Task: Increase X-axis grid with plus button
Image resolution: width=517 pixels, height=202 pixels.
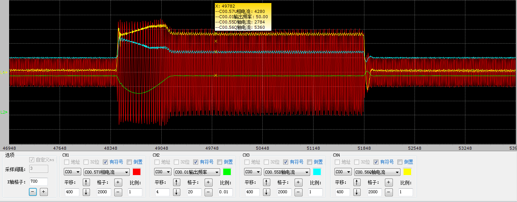Action: pos(44,192)
